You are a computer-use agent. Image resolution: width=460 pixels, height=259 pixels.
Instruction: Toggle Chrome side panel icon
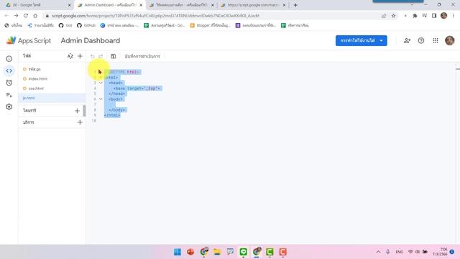point(434,16)
